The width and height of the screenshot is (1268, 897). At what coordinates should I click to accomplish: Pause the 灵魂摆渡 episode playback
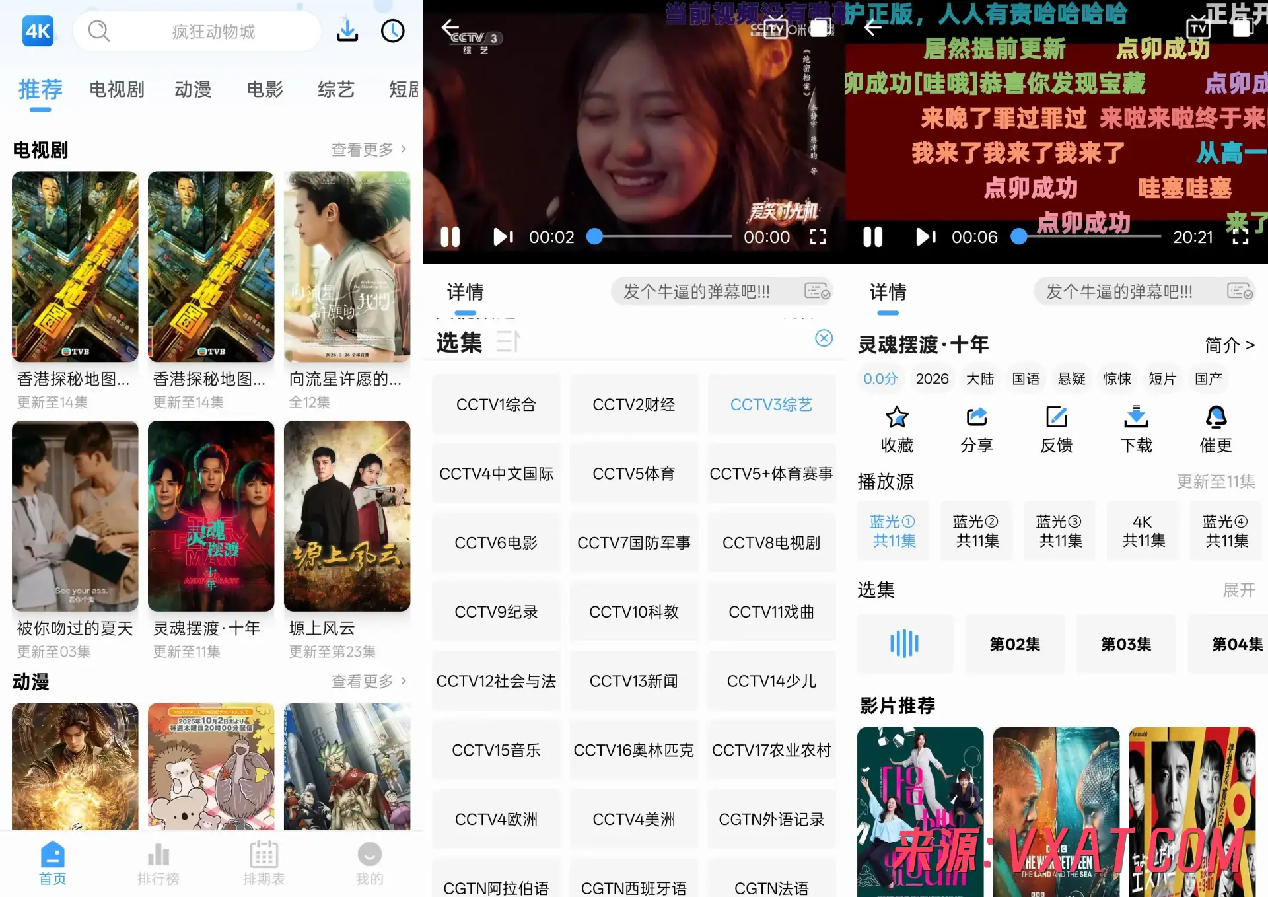pyautogui.click(x=872, y=236)
